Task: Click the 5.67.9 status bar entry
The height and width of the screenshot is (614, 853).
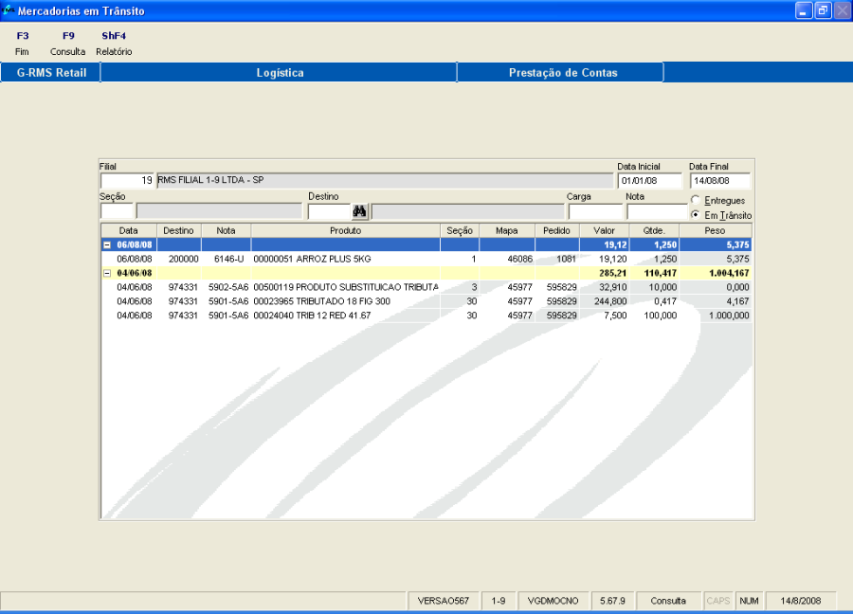Action: (x=612, y=601)
